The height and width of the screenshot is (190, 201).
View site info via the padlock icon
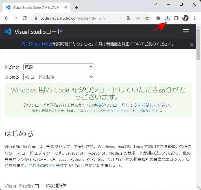click(36, 18)
